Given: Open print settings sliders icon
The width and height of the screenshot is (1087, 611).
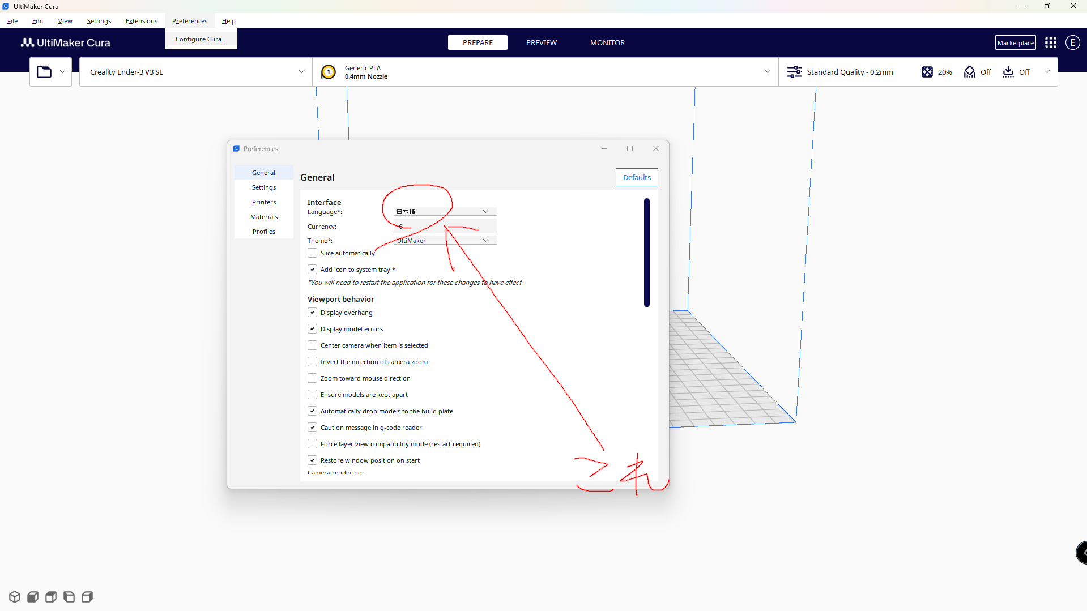Looking at the screenshot, I should coord(794,72).
